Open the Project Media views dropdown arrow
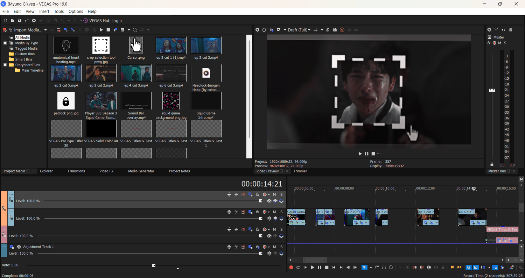This screenshot has height=278, width=525. [129, 30]
